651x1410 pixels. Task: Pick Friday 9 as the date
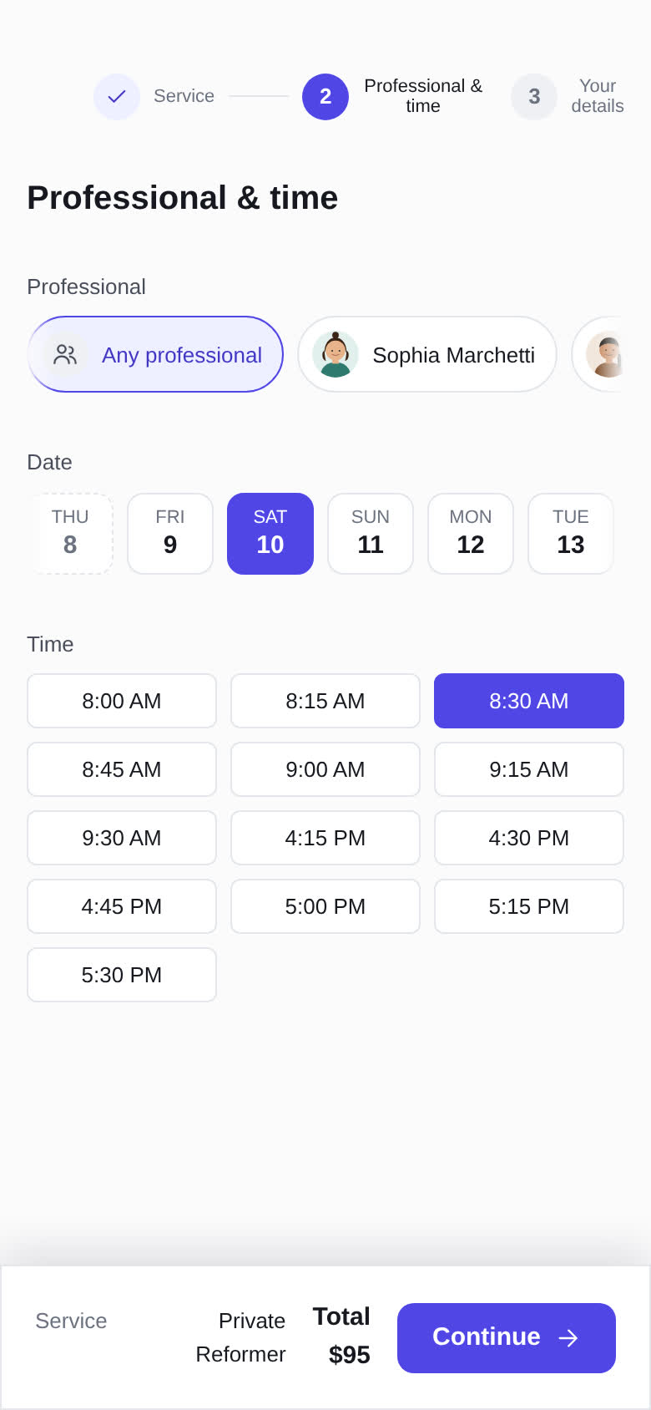(170, 534)
